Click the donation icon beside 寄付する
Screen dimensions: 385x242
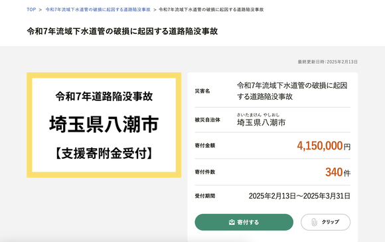click(232, 222)
